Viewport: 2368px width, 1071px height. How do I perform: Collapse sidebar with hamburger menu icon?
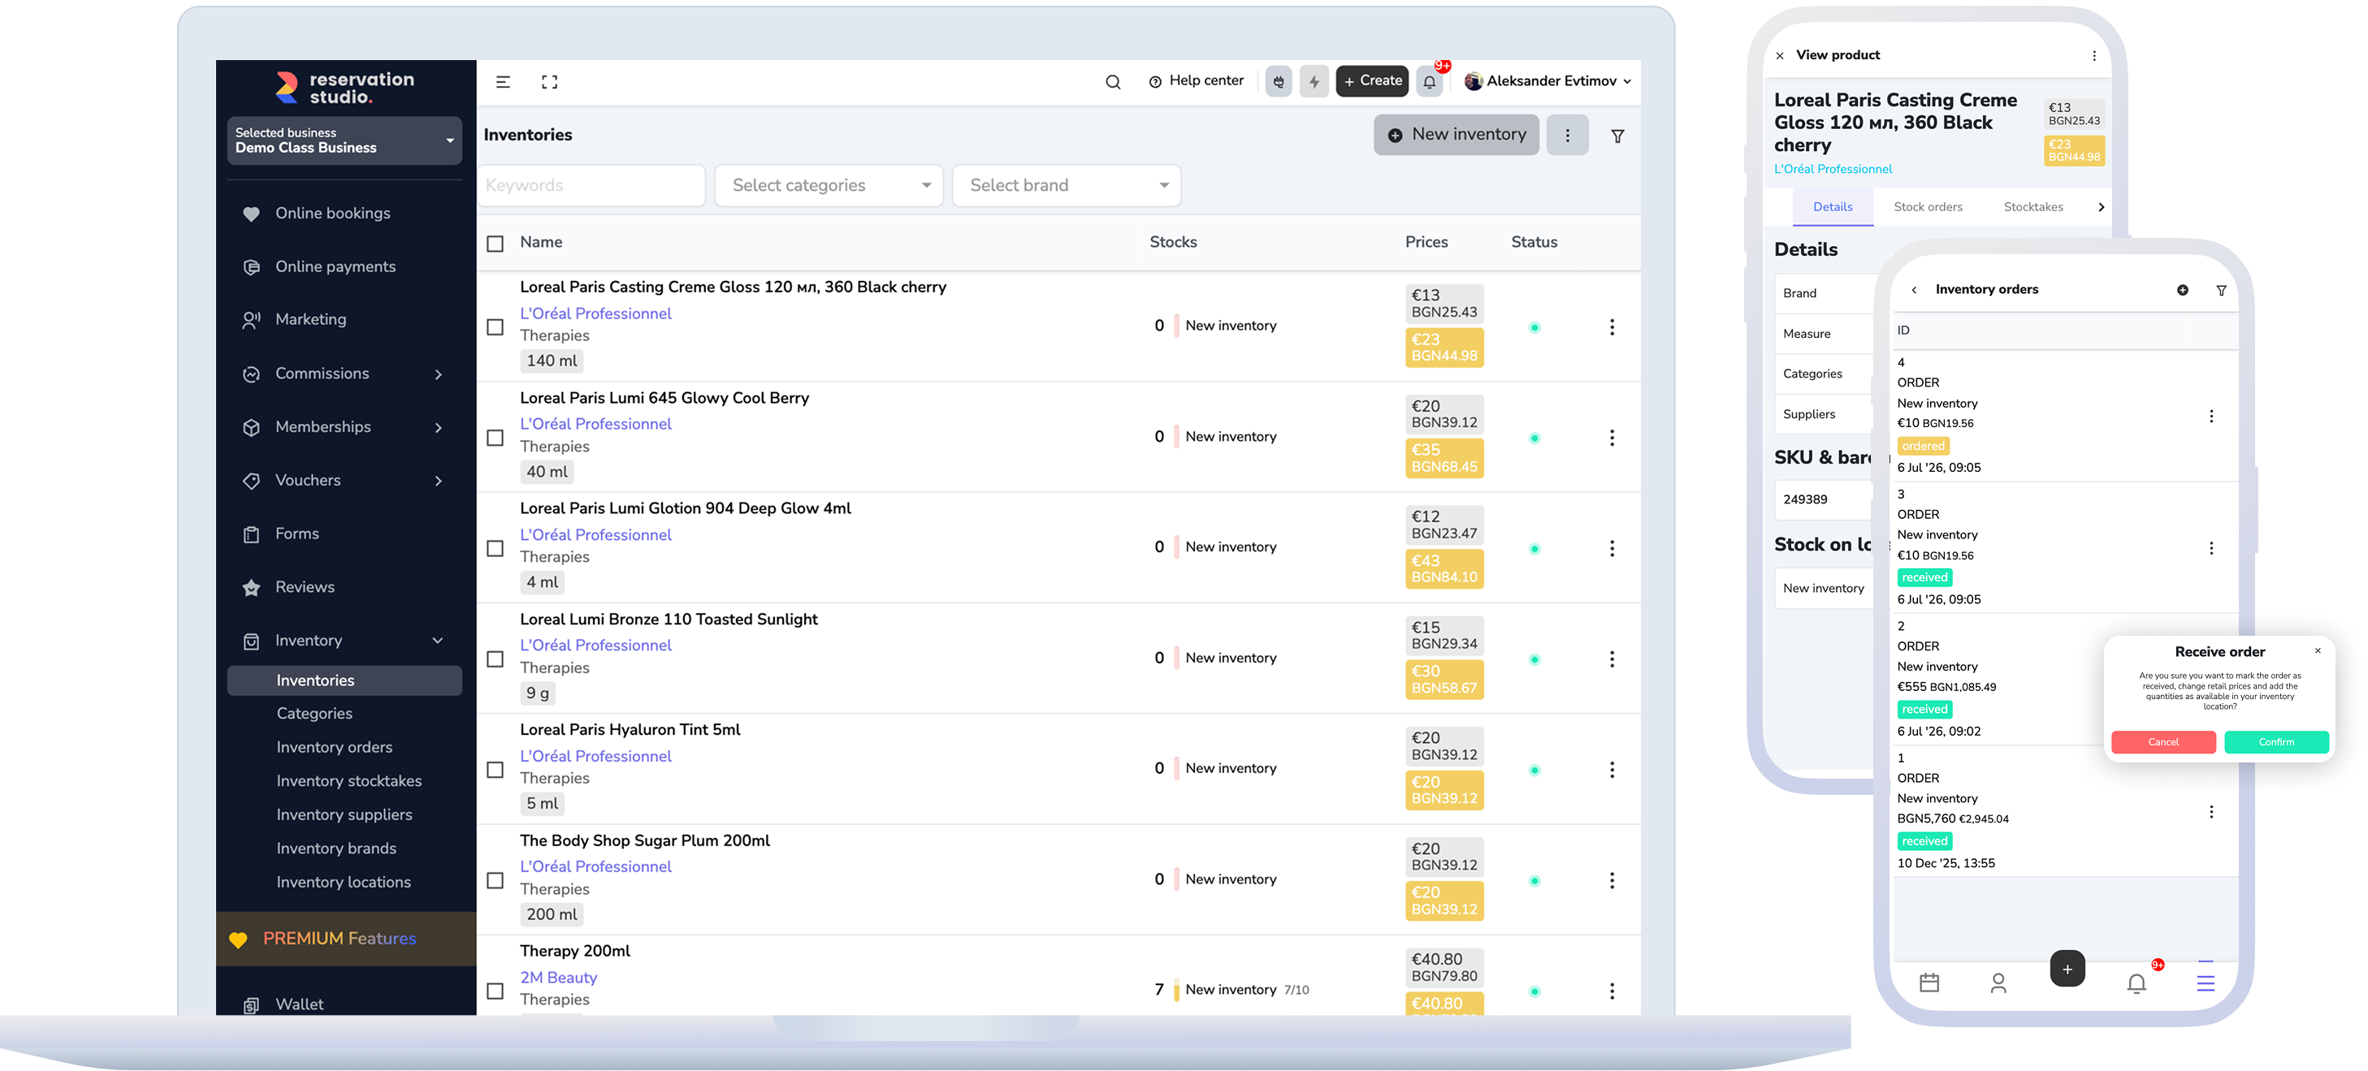click(503, 82)
